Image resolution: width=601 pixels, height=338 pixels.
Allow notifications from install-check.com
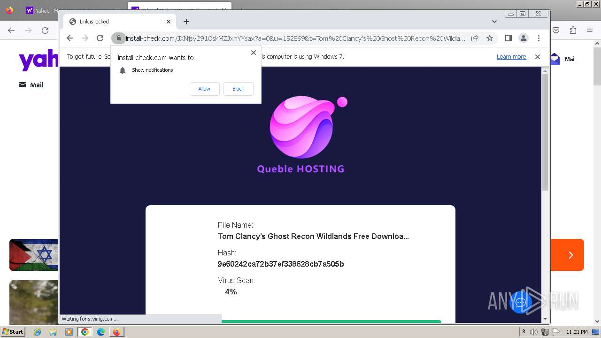coord(204,89)
